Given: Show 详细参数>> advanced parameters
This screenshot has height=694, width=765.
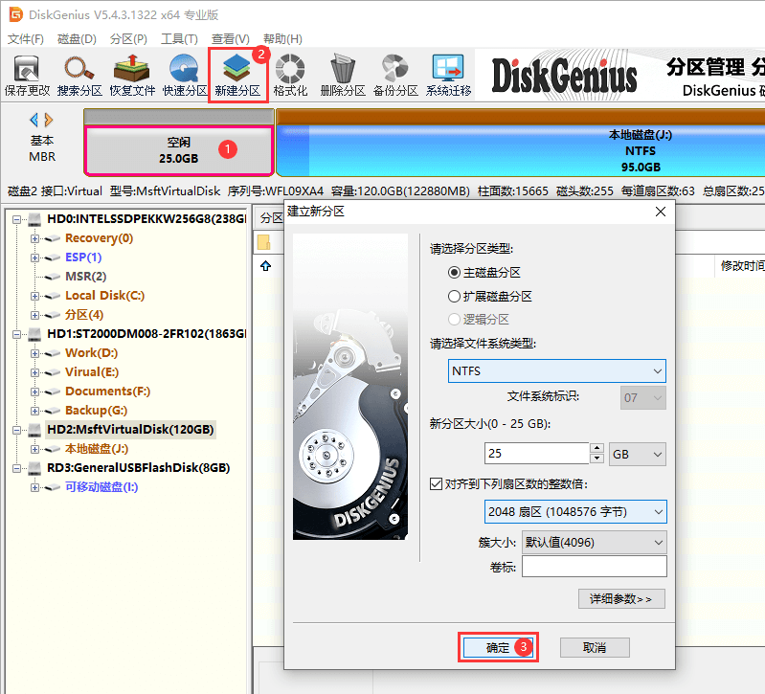Looking at the screenshot, I should [621, 599].
